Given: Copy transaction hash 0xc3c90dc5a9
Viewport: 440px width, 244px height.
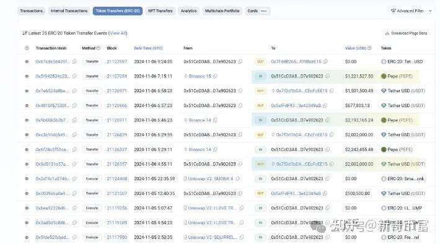Looking at the screenshot, I should pyautogui.click(x=74, y=135).
